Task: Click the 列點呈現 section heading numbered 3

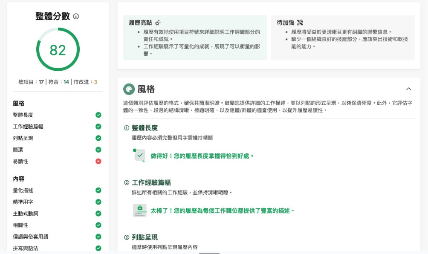Action: point(145,237)
